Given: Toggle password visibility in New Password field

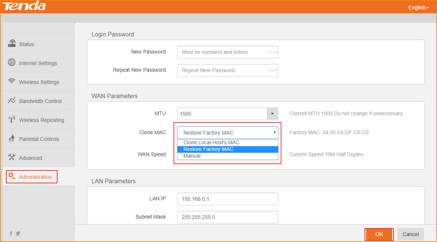Looking at the screenshot, I should click(272, 52).
